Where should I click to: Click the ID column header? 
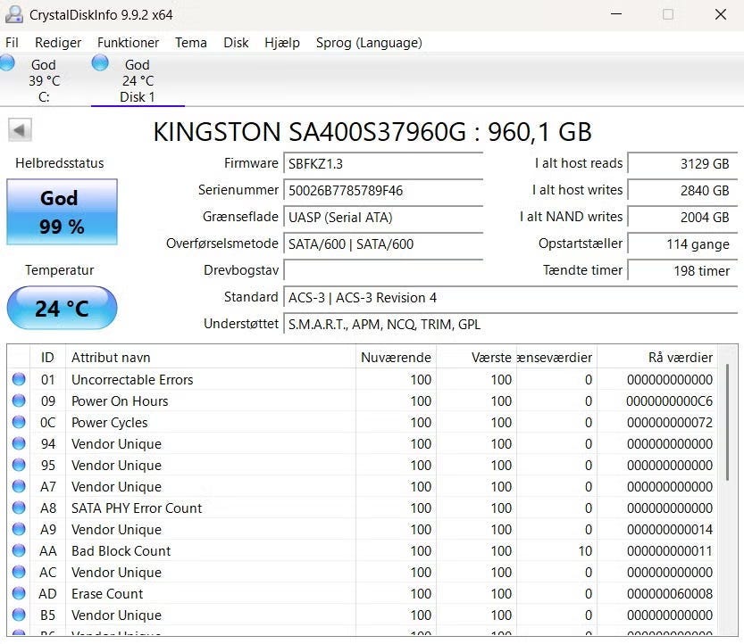[x=47, y=358]
